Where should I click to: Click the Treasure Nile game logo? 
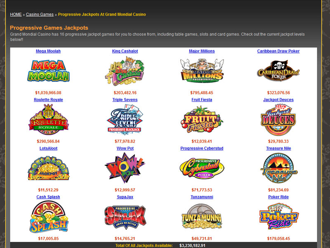(278, 168)
